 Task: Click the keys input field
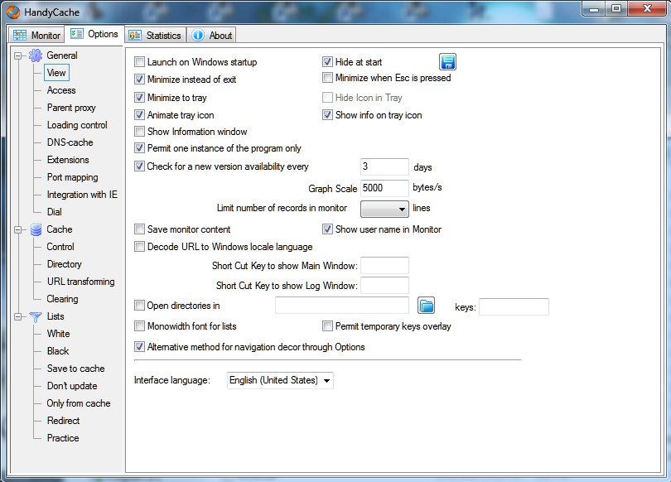coord(514,306)
